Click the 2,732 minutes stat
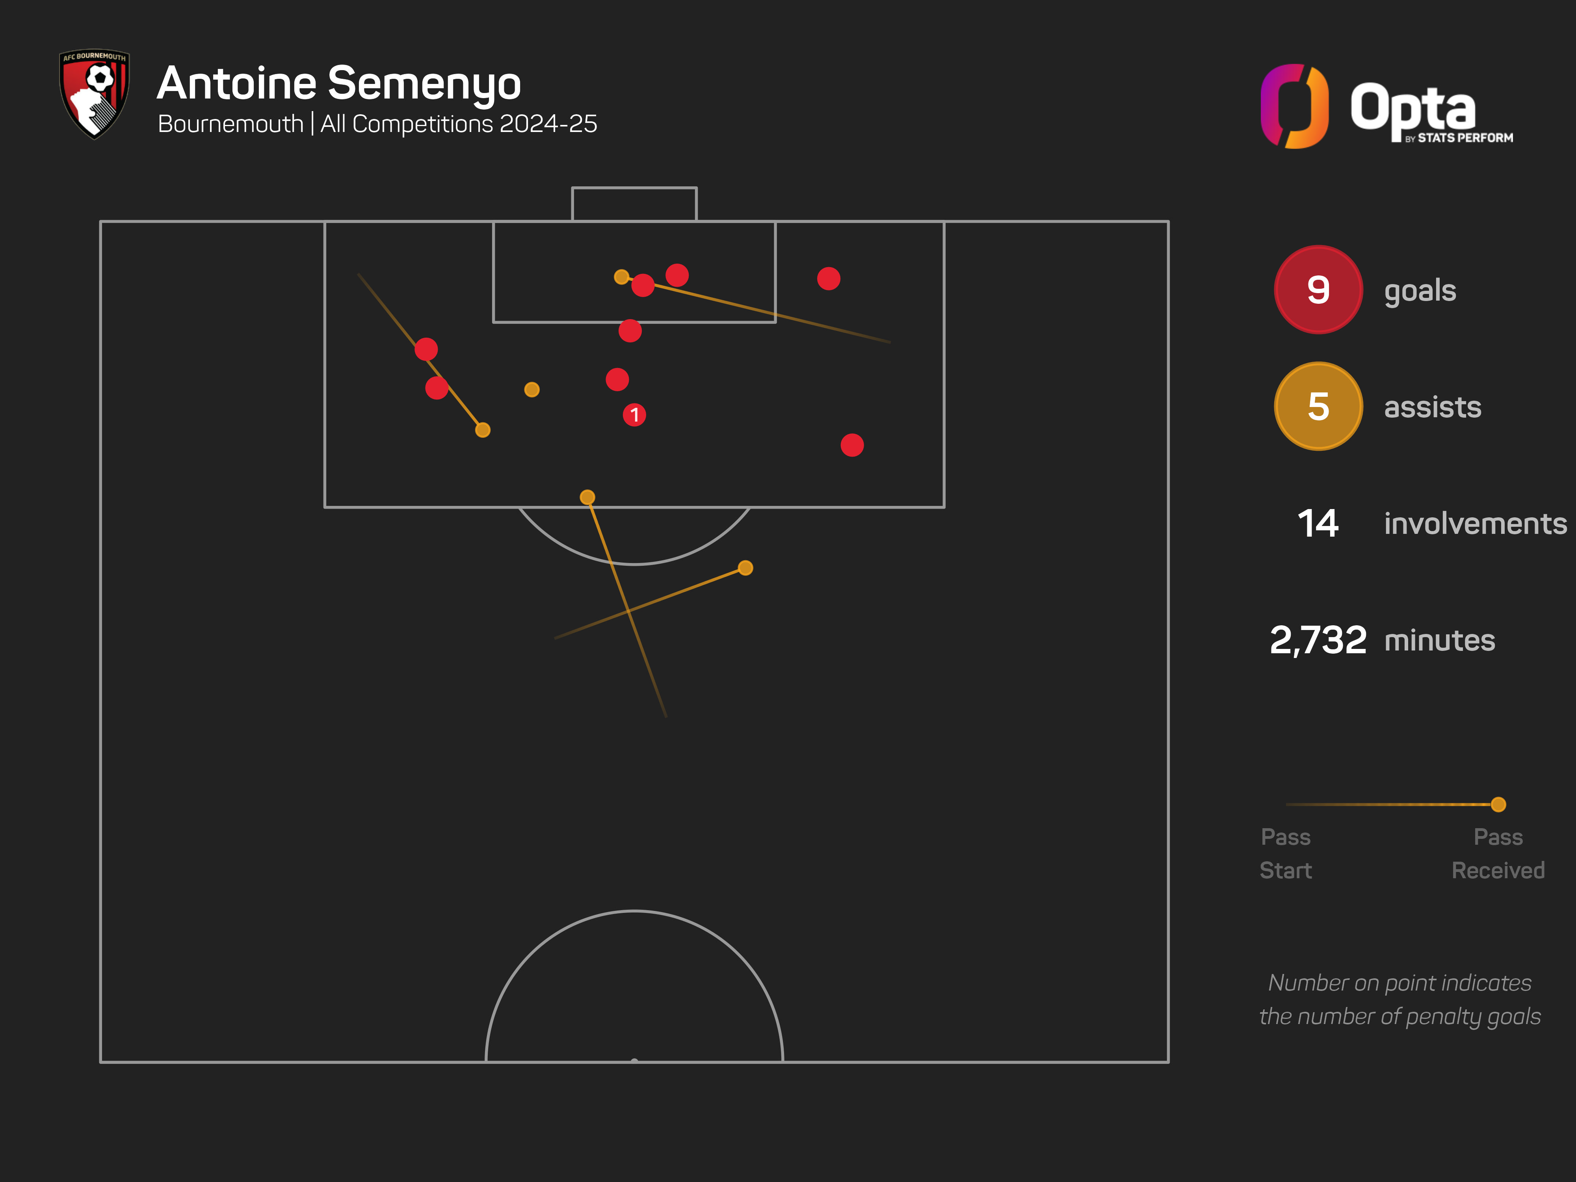This screenshot has height=1182, width=1576. click(1382, 640)
